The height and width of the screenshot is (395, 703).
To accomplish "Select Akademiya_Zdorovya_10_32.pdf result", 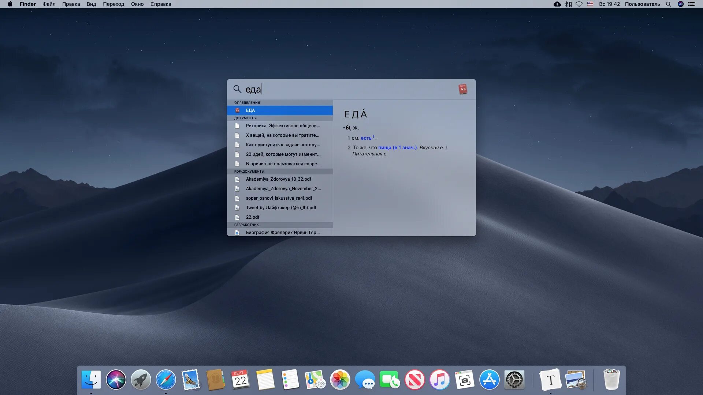I will click(278, 179).
